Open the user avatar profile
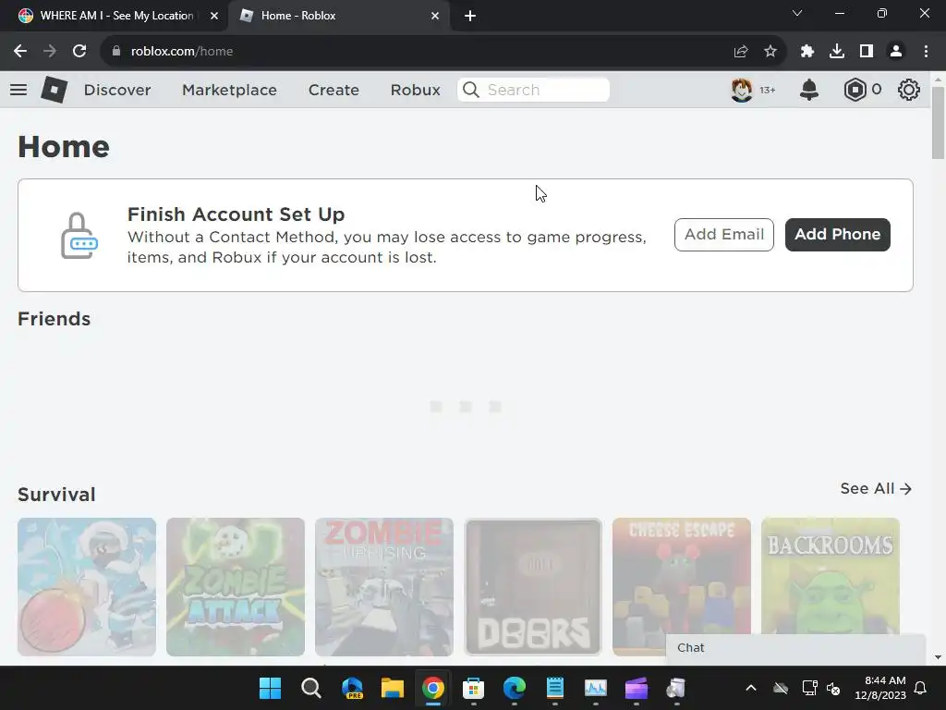The width and height of the screenshot is (946, 710). 742,90
